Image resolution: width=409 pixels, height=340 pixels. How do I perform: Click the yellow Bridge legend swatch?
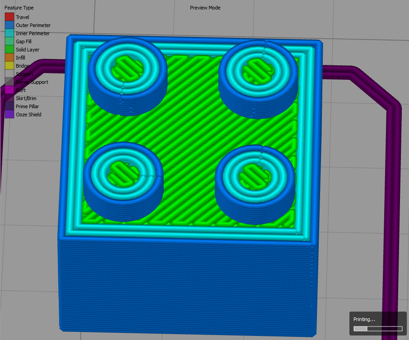(9, 66)
